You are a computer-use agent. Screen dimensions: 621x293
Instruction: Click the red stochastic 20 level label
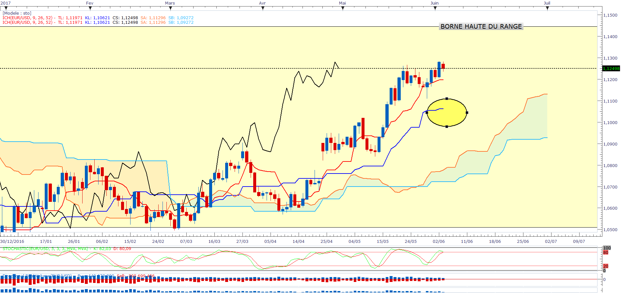[x=606, y=266]
